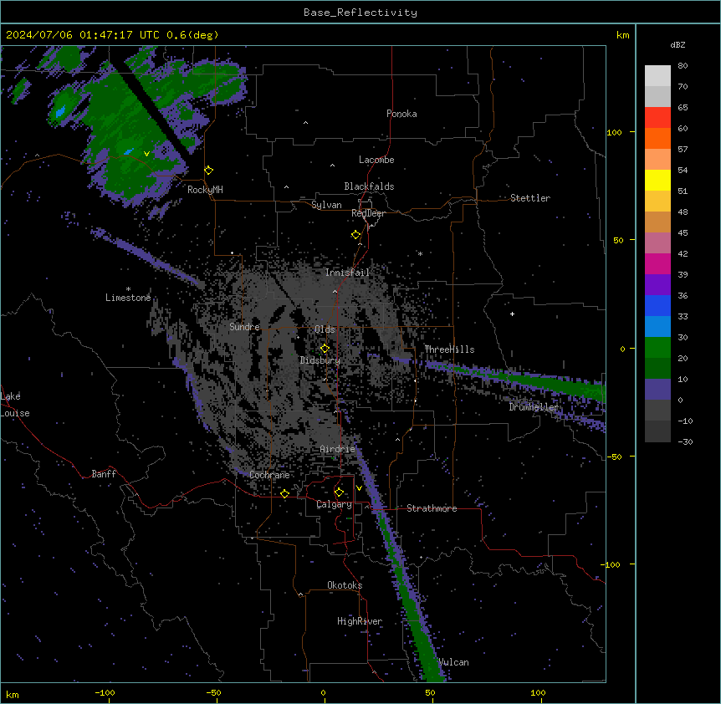
Task: Choose the light blue 30-33 dBZ swatch
Action: tap(657, 326)
